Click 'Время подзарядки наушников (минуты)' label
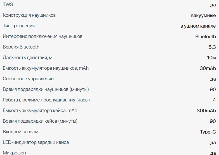This screenshot has height=155, width=219. click(x=46, y=89)
